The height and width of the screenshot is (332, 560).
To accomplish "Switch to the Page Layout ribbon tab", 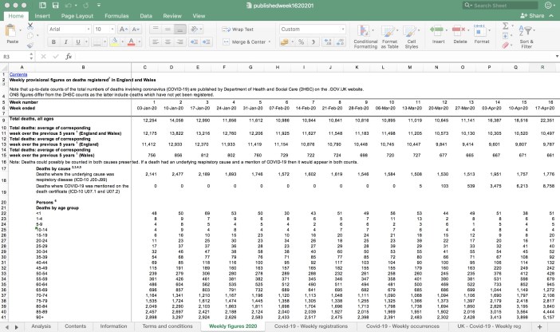I will point(77,16).
